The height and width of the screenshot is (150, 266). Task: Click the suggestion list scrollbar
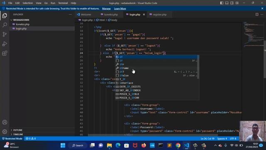pyautogui.click(x=198, y=67)
